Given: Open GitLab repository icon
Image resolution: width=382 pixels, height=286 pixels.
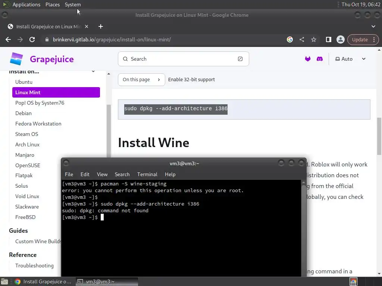Looking at the screenshot, I should 308,59.
